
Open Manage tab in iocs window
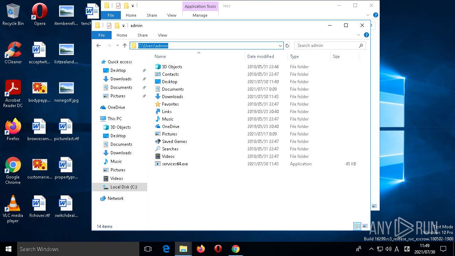200,15
